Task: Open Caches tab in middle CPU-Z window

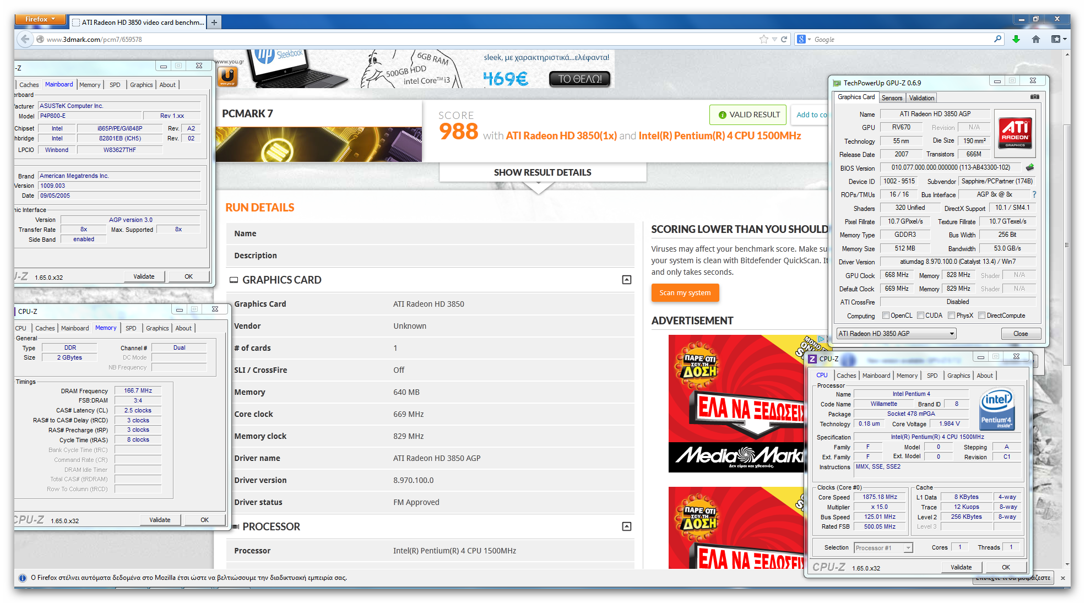Action: [x=45, y=328]
